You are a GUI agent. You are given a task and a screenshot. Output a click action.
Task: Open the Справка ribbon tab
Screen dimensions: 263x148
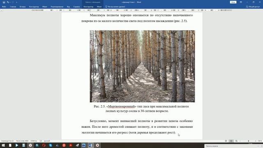(x=76, y=7)
